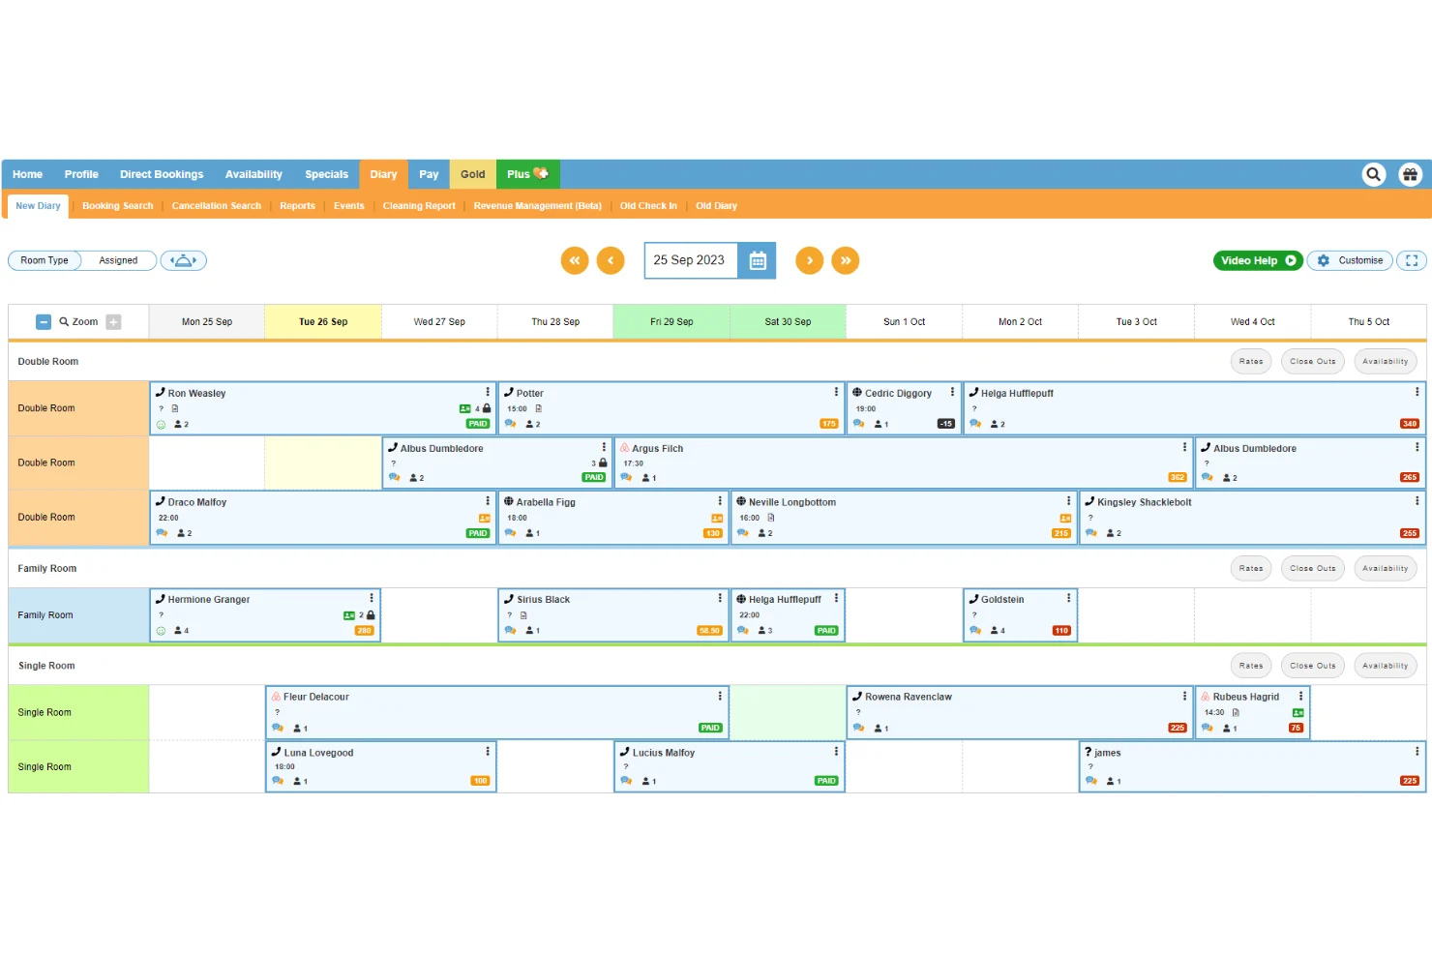Jump back with double-left arrow button
The width and height of the screenshot is (1432, 955).
tap(575, 260)
